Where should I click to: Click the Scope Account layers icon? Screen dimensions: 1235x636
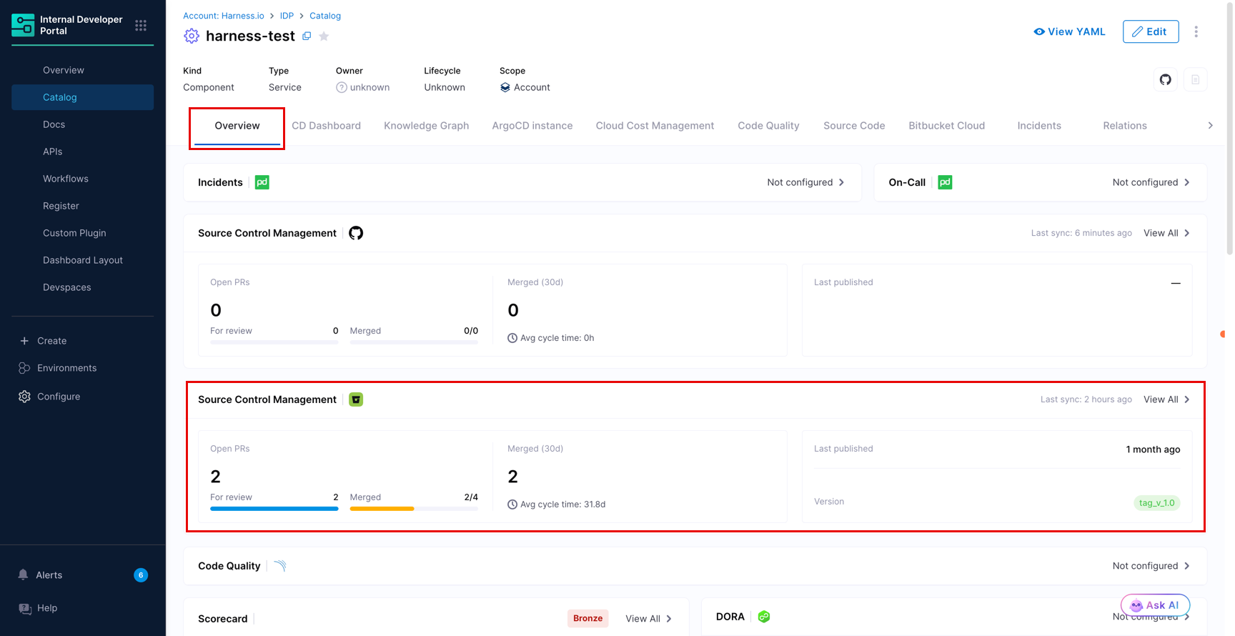click(x=505, y=87)
